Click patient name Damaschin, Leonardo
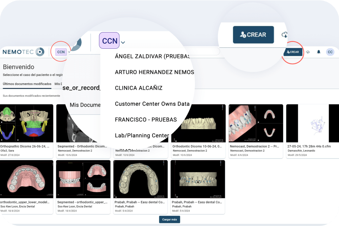This screenshot has width=339, height=226. [301, 151]
